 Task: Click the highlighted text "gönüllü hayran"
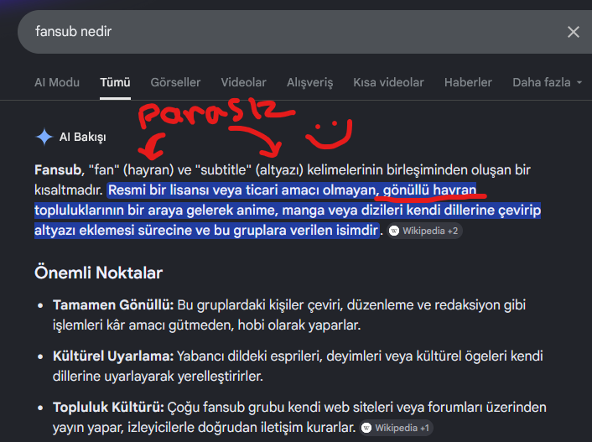click(429, 190)
